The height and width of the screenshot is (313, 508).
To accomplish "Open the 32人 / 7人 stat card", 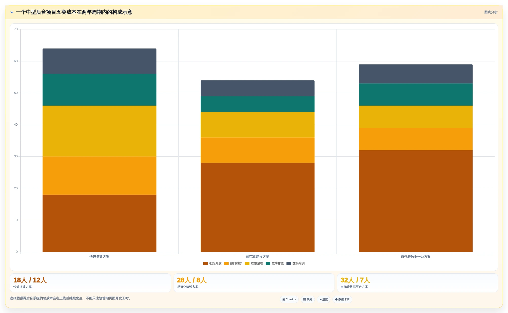I will click(417, 283).
